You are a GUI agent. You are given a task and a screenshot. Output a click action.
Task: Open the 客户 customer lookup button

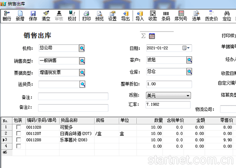189,60
